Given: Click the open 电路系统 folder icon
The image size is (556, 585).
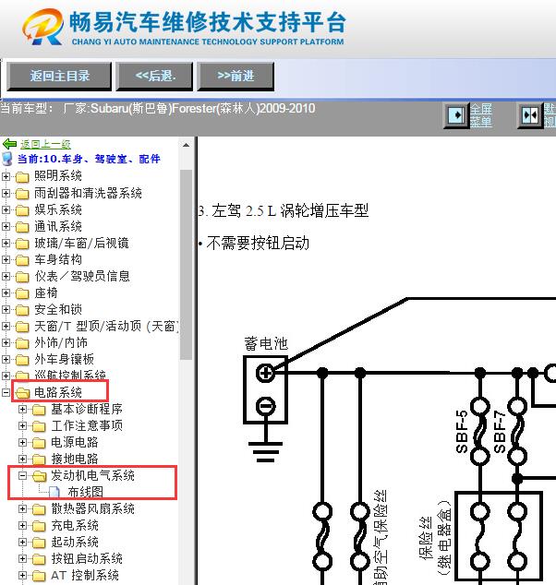Looking at the screenshot, I should [22, 393].
